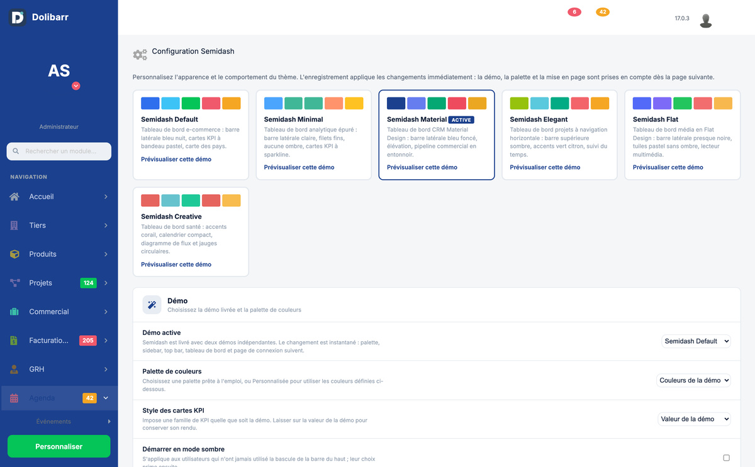The width and height of the screenshot is (755, 467).
Task: Click the Produits box icon
Action: click(x=14, y=254)
